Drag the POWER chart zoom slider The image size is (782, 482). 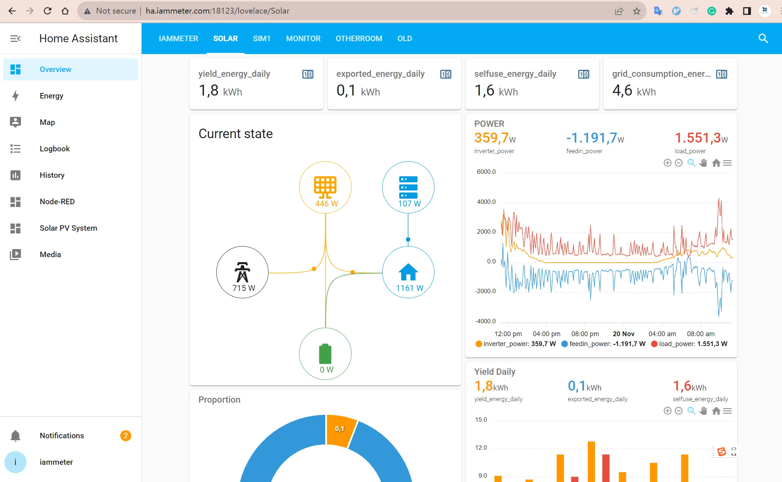pos(691,163)
